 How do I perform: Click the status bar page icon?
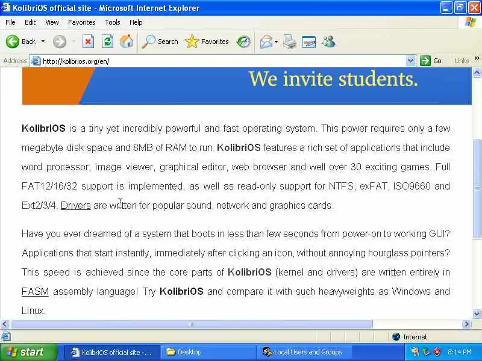pyautogui.click(x=5, y=337)
